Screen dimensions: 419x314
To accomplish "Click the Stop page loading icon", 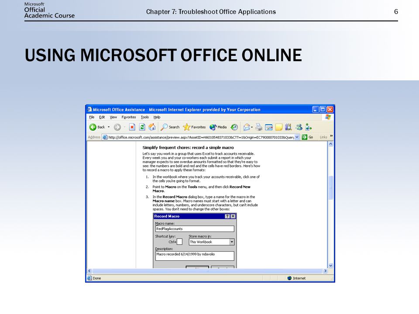I will click(132, 127).
